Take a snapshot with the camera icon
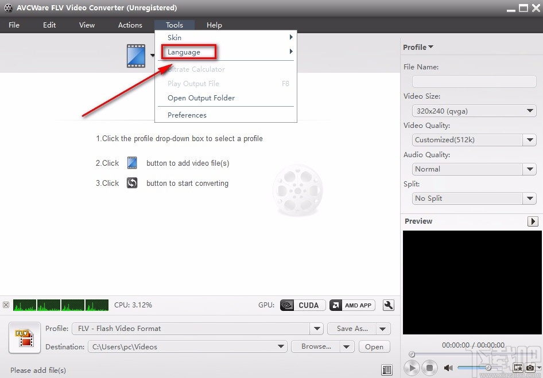Screen dimensions: 543x378 point(530,368)
